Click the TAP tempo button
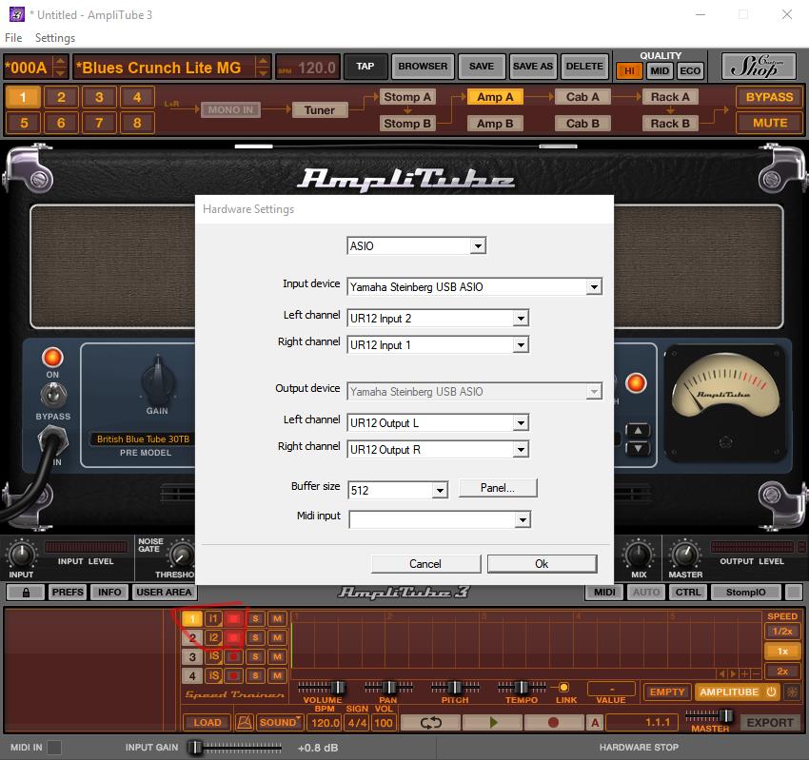809x760 pixels. (x=365, y=66)
